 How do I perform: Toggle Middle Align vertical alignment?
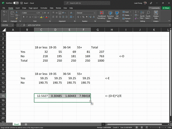point(57,13)
